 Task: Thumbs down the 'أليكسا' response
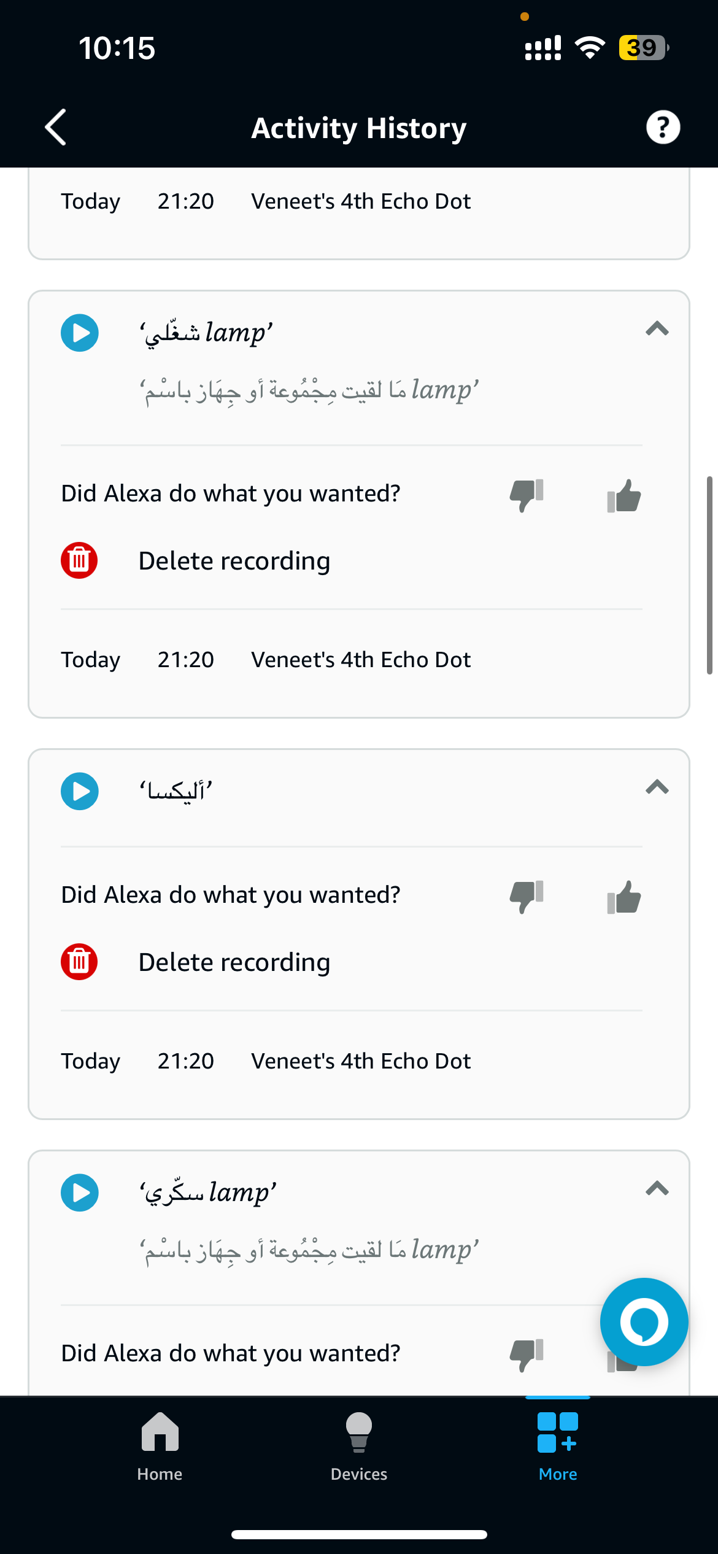[527, 896]
